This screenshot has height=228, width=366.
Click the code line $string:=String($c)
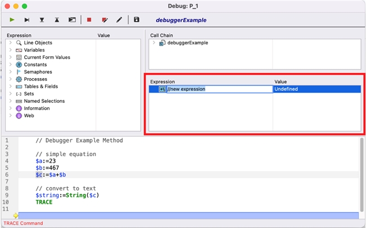[64, 195]
